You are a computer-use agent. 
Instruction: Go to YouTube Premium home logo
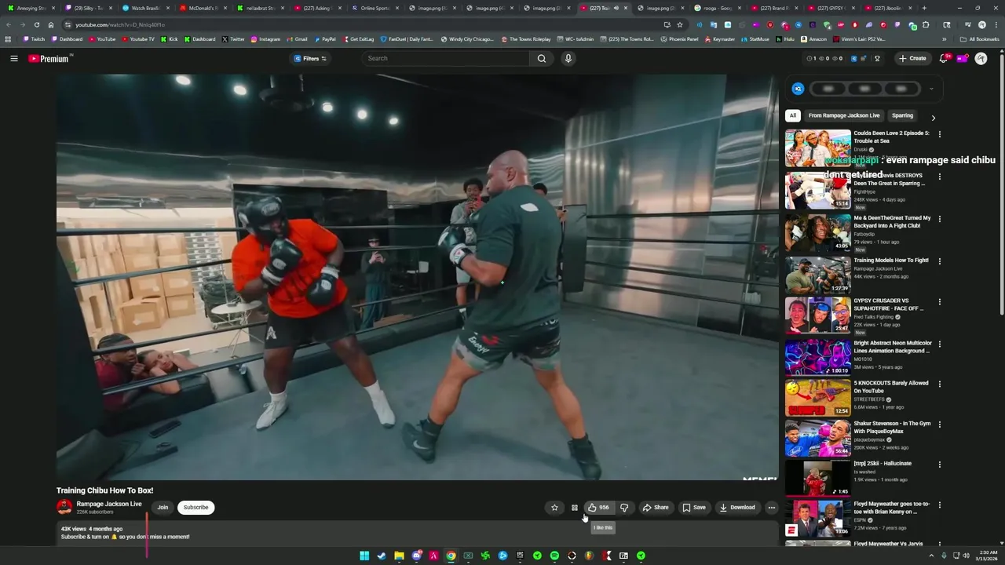49,58
